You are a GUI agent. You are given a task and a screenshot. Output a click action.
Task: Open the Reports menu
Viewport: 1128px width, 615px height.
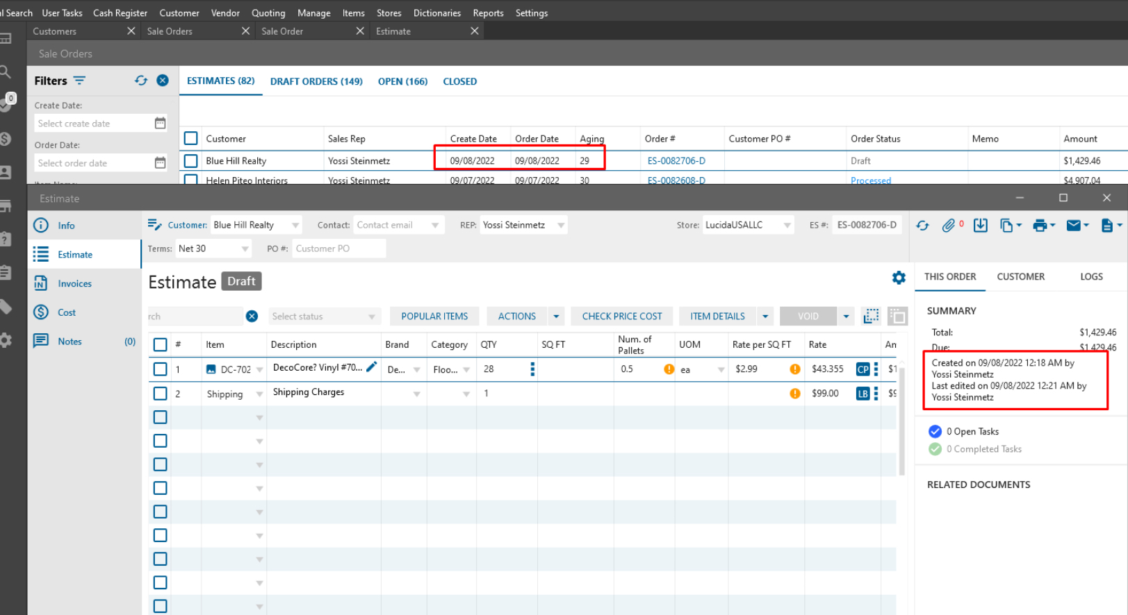pyautogui.click(x=488, y=13)
